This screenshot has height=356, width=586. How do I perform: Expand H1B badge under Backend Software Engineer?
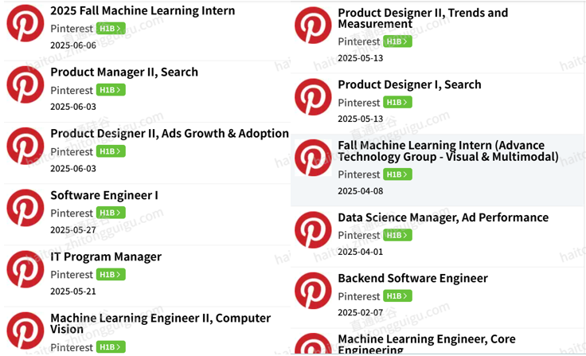pyautogui.click(x=397, y=296)
